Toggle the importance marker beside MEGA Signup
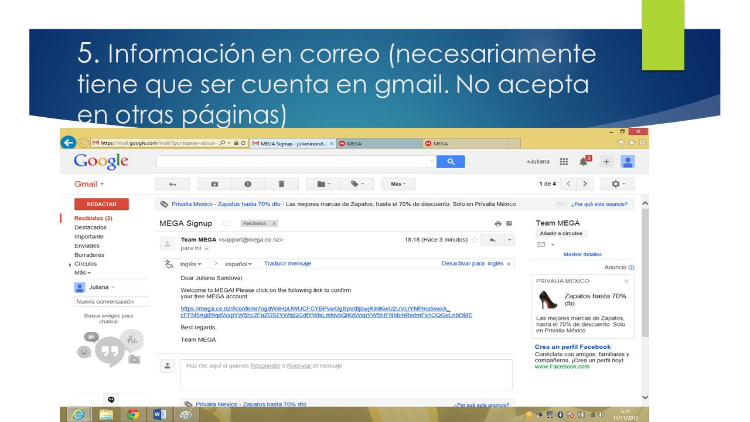The height and width of the screenshot is (422, 750). click(226, 223)
